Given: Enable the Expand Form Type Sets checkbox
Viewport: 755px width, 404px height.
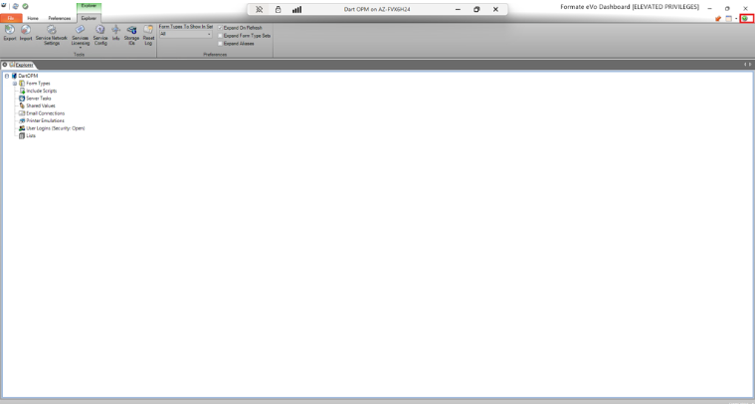Looking at the screenshot, I should pyautogui.click(x=220, y=36).
